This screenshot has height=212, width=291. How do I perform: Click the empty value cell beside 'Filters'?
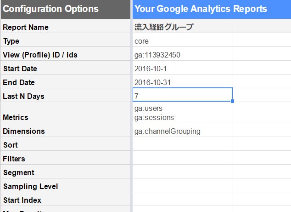point(183,158)
